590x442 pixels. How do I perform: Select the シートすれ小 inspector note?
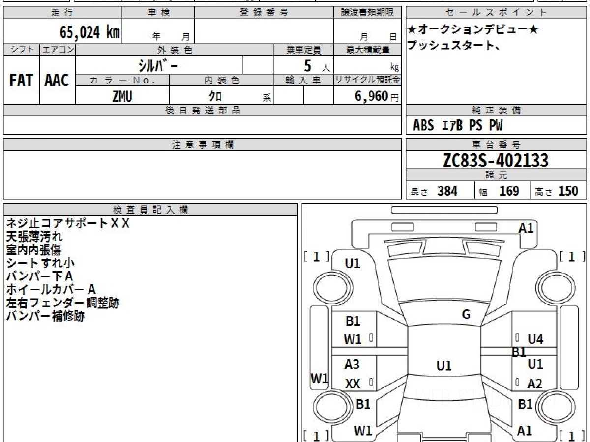[x=40, y=263]
